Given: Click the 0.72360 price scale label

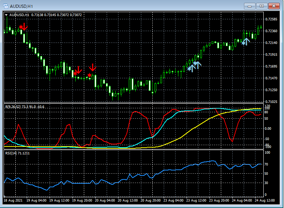Looking at the screenshot, I should (271, 31).
